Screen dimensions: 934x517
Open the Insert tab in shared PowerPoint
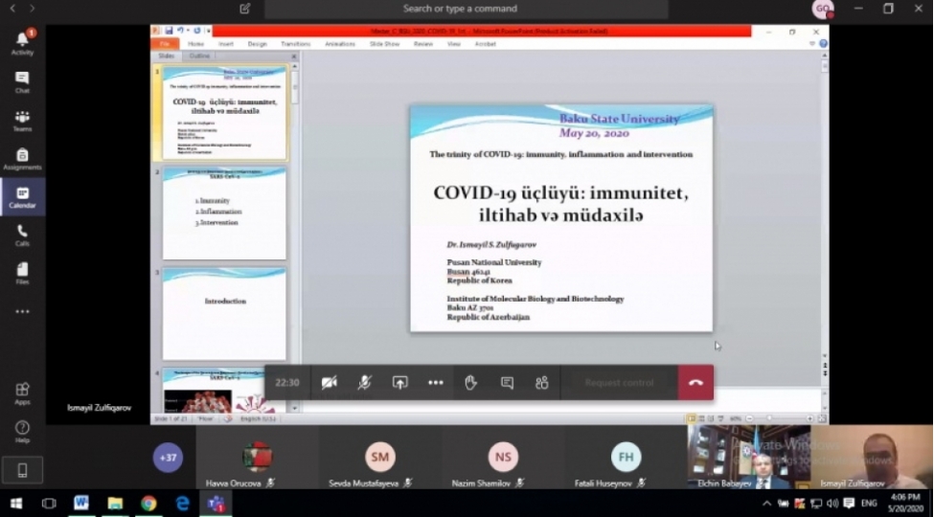point(226,43)
